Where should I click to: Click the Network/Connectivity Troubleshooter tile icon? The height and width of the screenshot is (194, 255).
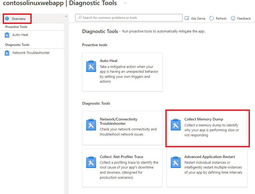click(x=91, y=125)
